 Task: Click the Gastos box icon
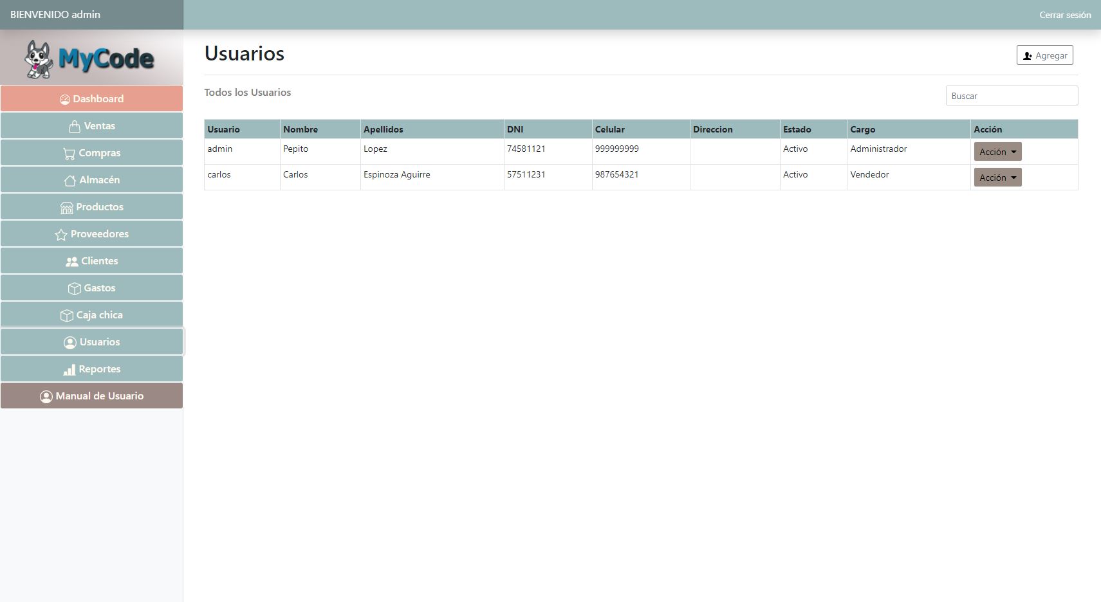click(74, 289)
